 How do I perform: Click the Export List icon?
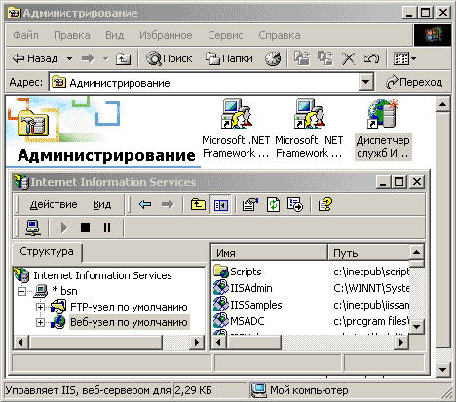coord(295,204)
